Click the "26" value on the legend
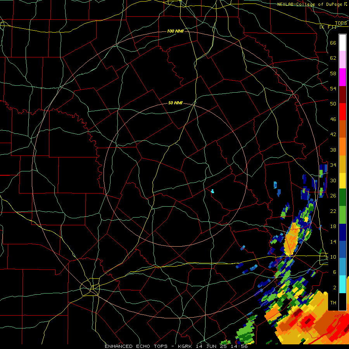Image resolution: width=349 pixels, height=349 pixels. tap(333, 196)
